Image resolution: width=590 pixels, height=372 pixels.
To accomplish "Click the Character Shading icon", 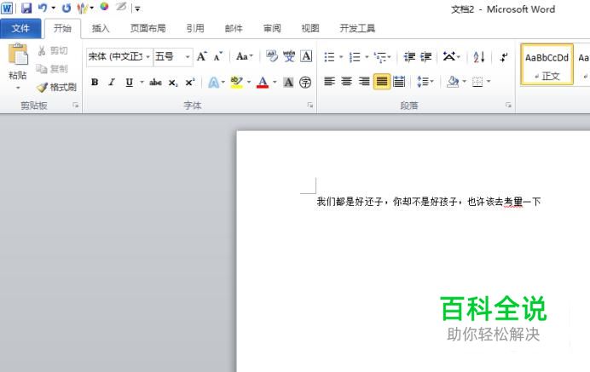I will [288, 83].
